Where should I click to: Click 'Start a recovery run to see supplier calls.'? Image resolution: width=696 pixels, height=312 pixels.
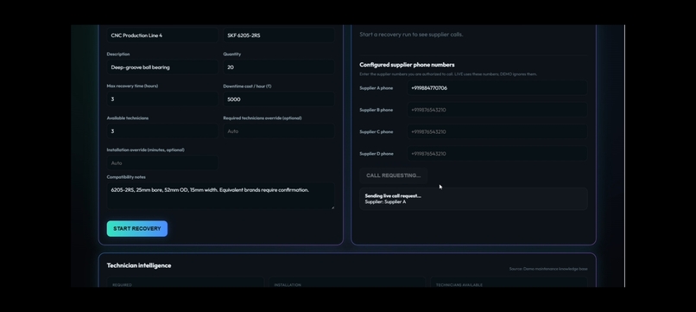click(x=411, y=35)
